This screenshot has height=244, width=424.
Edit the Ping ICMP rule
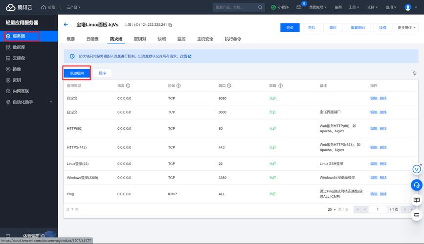(374, 194)
